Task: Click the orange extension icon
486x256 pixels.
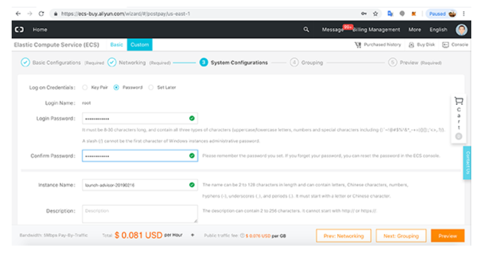Action: (414, 13)
